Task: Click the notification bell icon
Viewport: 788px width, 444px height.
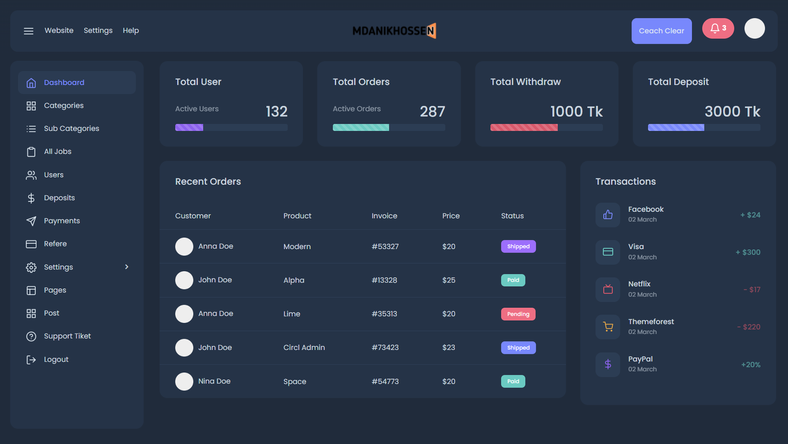Action: pos(715,28)
